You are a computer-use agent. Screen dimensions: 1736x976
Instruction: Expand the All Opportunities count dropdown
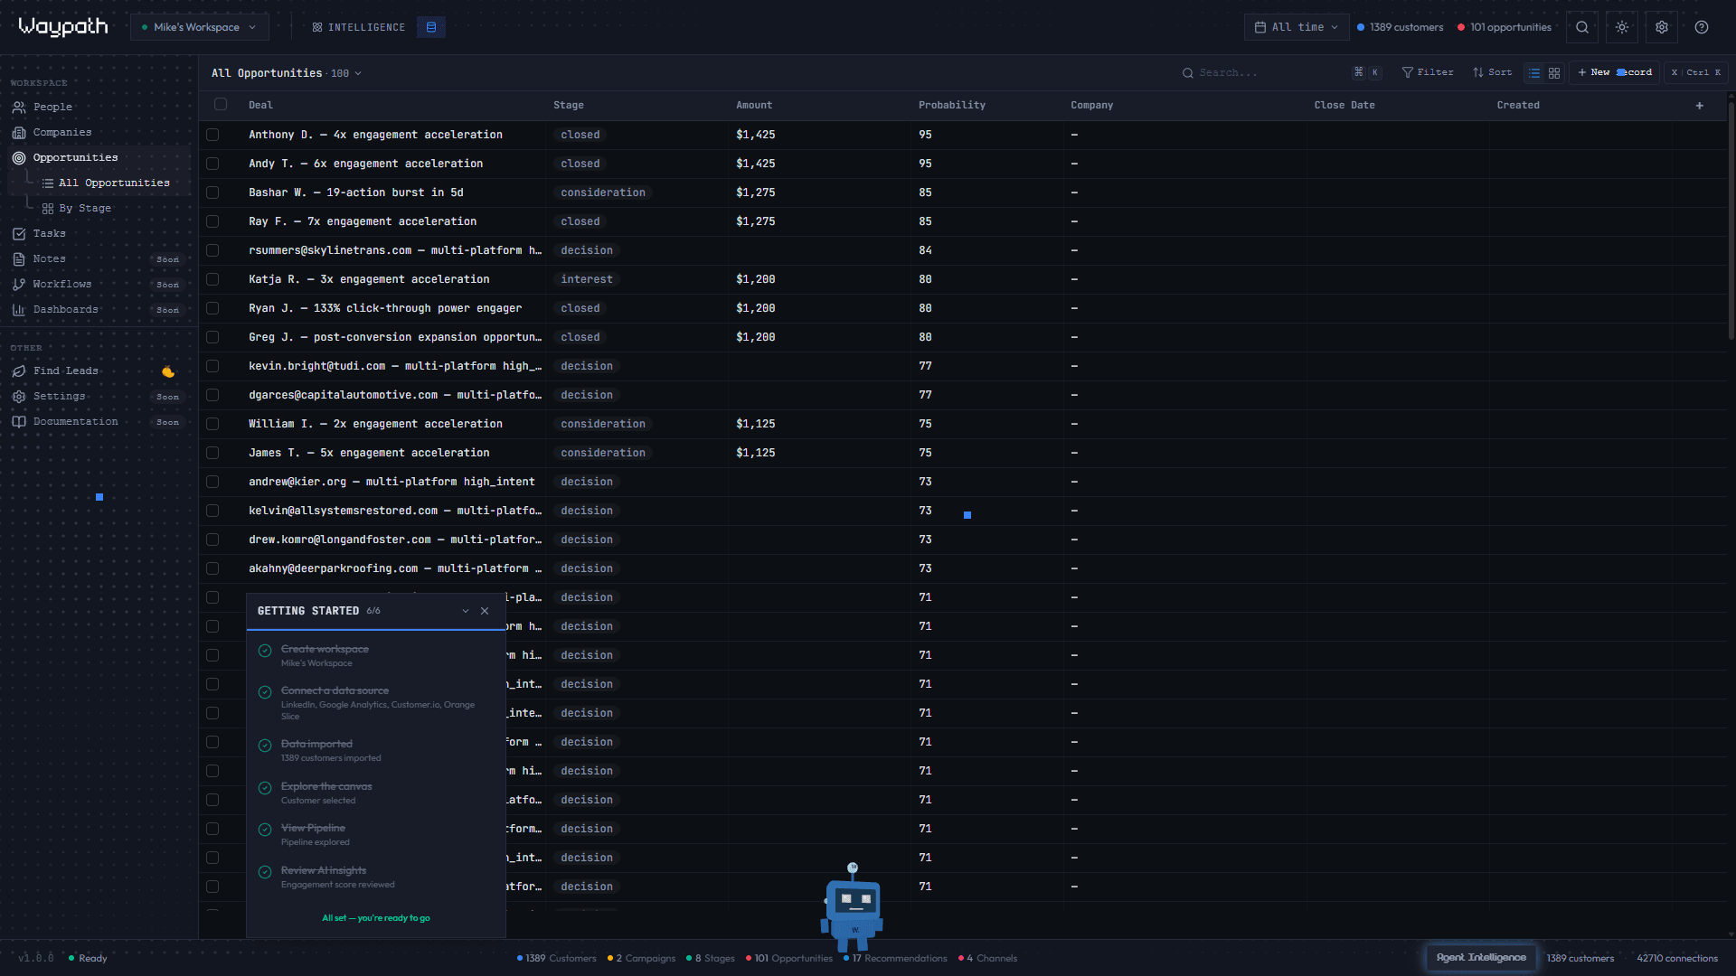356,73
